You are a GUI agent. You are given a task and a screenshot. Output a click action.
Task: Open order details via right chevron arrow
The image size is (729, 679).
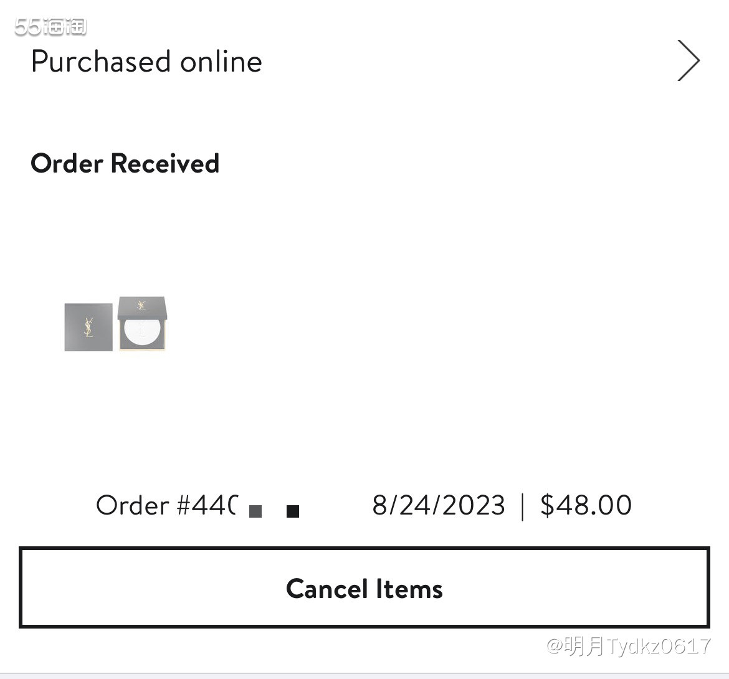pyautogui.click(x=688, y=60)
